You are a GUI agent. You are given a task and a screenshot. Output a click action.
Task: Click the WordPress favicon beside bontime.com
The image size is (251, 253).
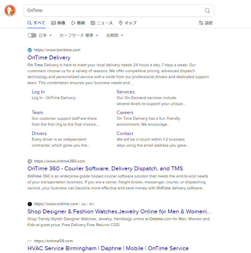[x=30, y=50]
